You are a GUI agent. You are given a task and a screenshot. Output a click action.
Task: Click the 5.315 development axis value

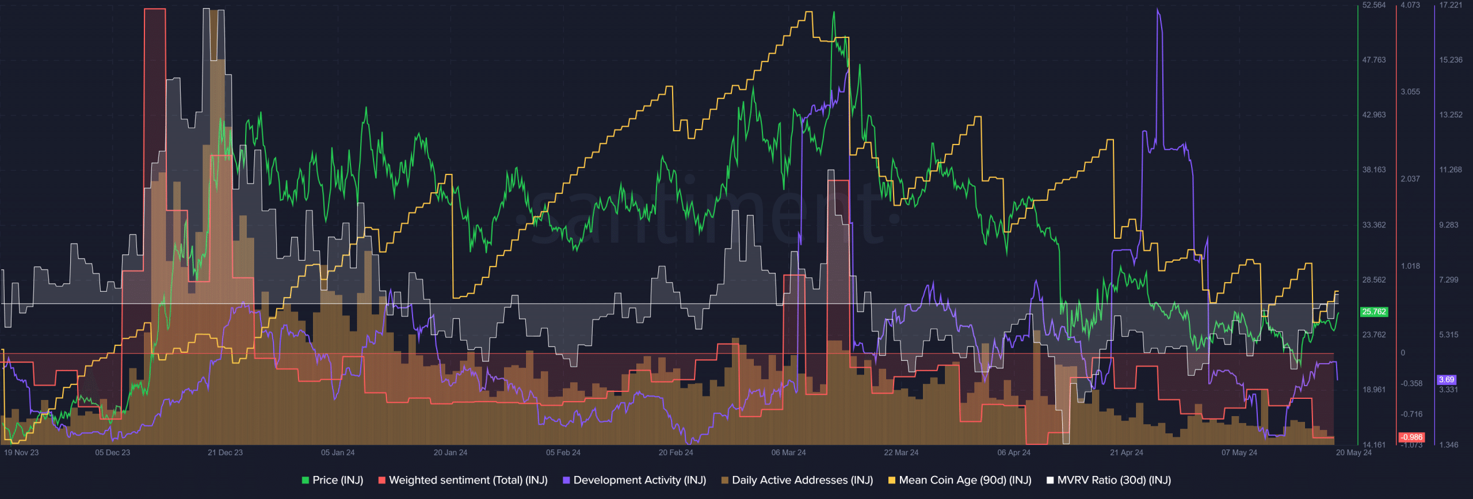pos(1449,335)
